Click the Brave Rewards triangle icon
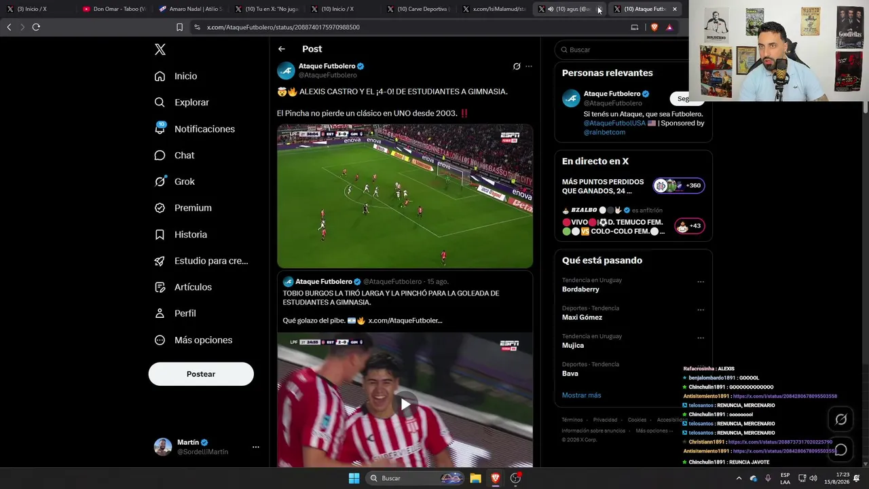This screenshot has height=489, width=869. [x=669, y=27]
